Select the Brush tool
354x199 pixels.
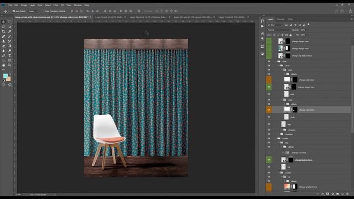(x=9, y=36)
